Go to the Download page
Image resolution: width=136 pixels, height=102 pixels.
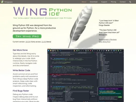tap(94, 2)
